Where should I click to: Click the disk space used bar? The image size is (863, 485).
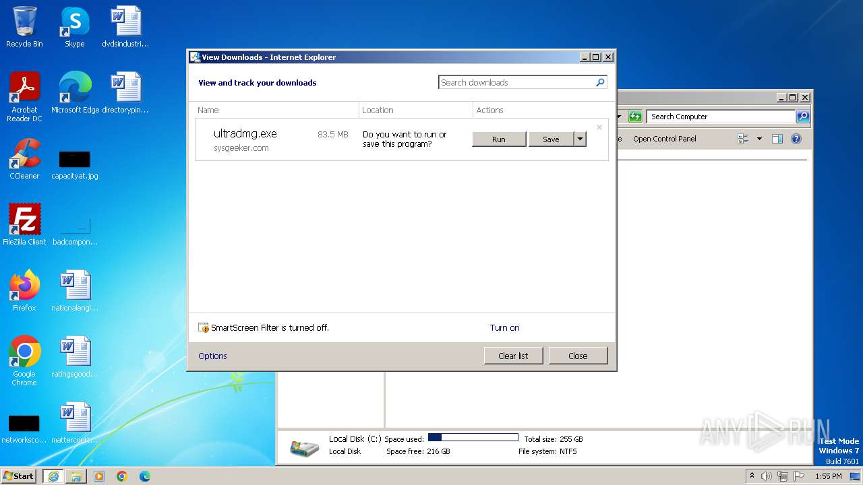[473, 438]
